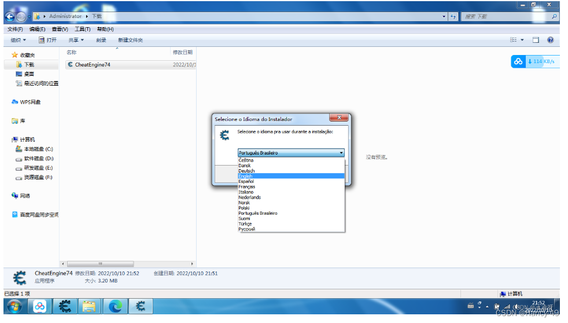568x323 pixels.
Task: Open Baidu netdisk sync space in sidebar
Action: (x=35, y=215)
